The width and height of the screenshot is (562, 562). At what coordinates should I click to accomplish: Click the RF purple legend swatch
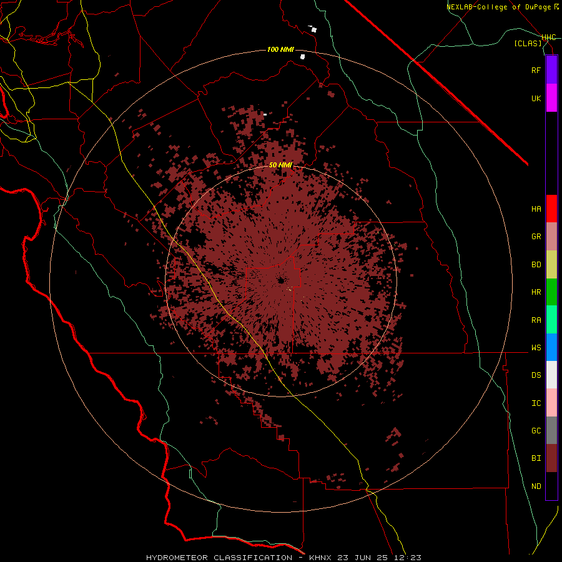coord(551,70)
